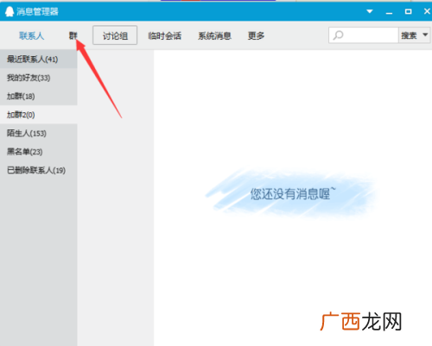432x346 pixels.
Task: Open the 加群(18) group
Action: pos(39,96)
